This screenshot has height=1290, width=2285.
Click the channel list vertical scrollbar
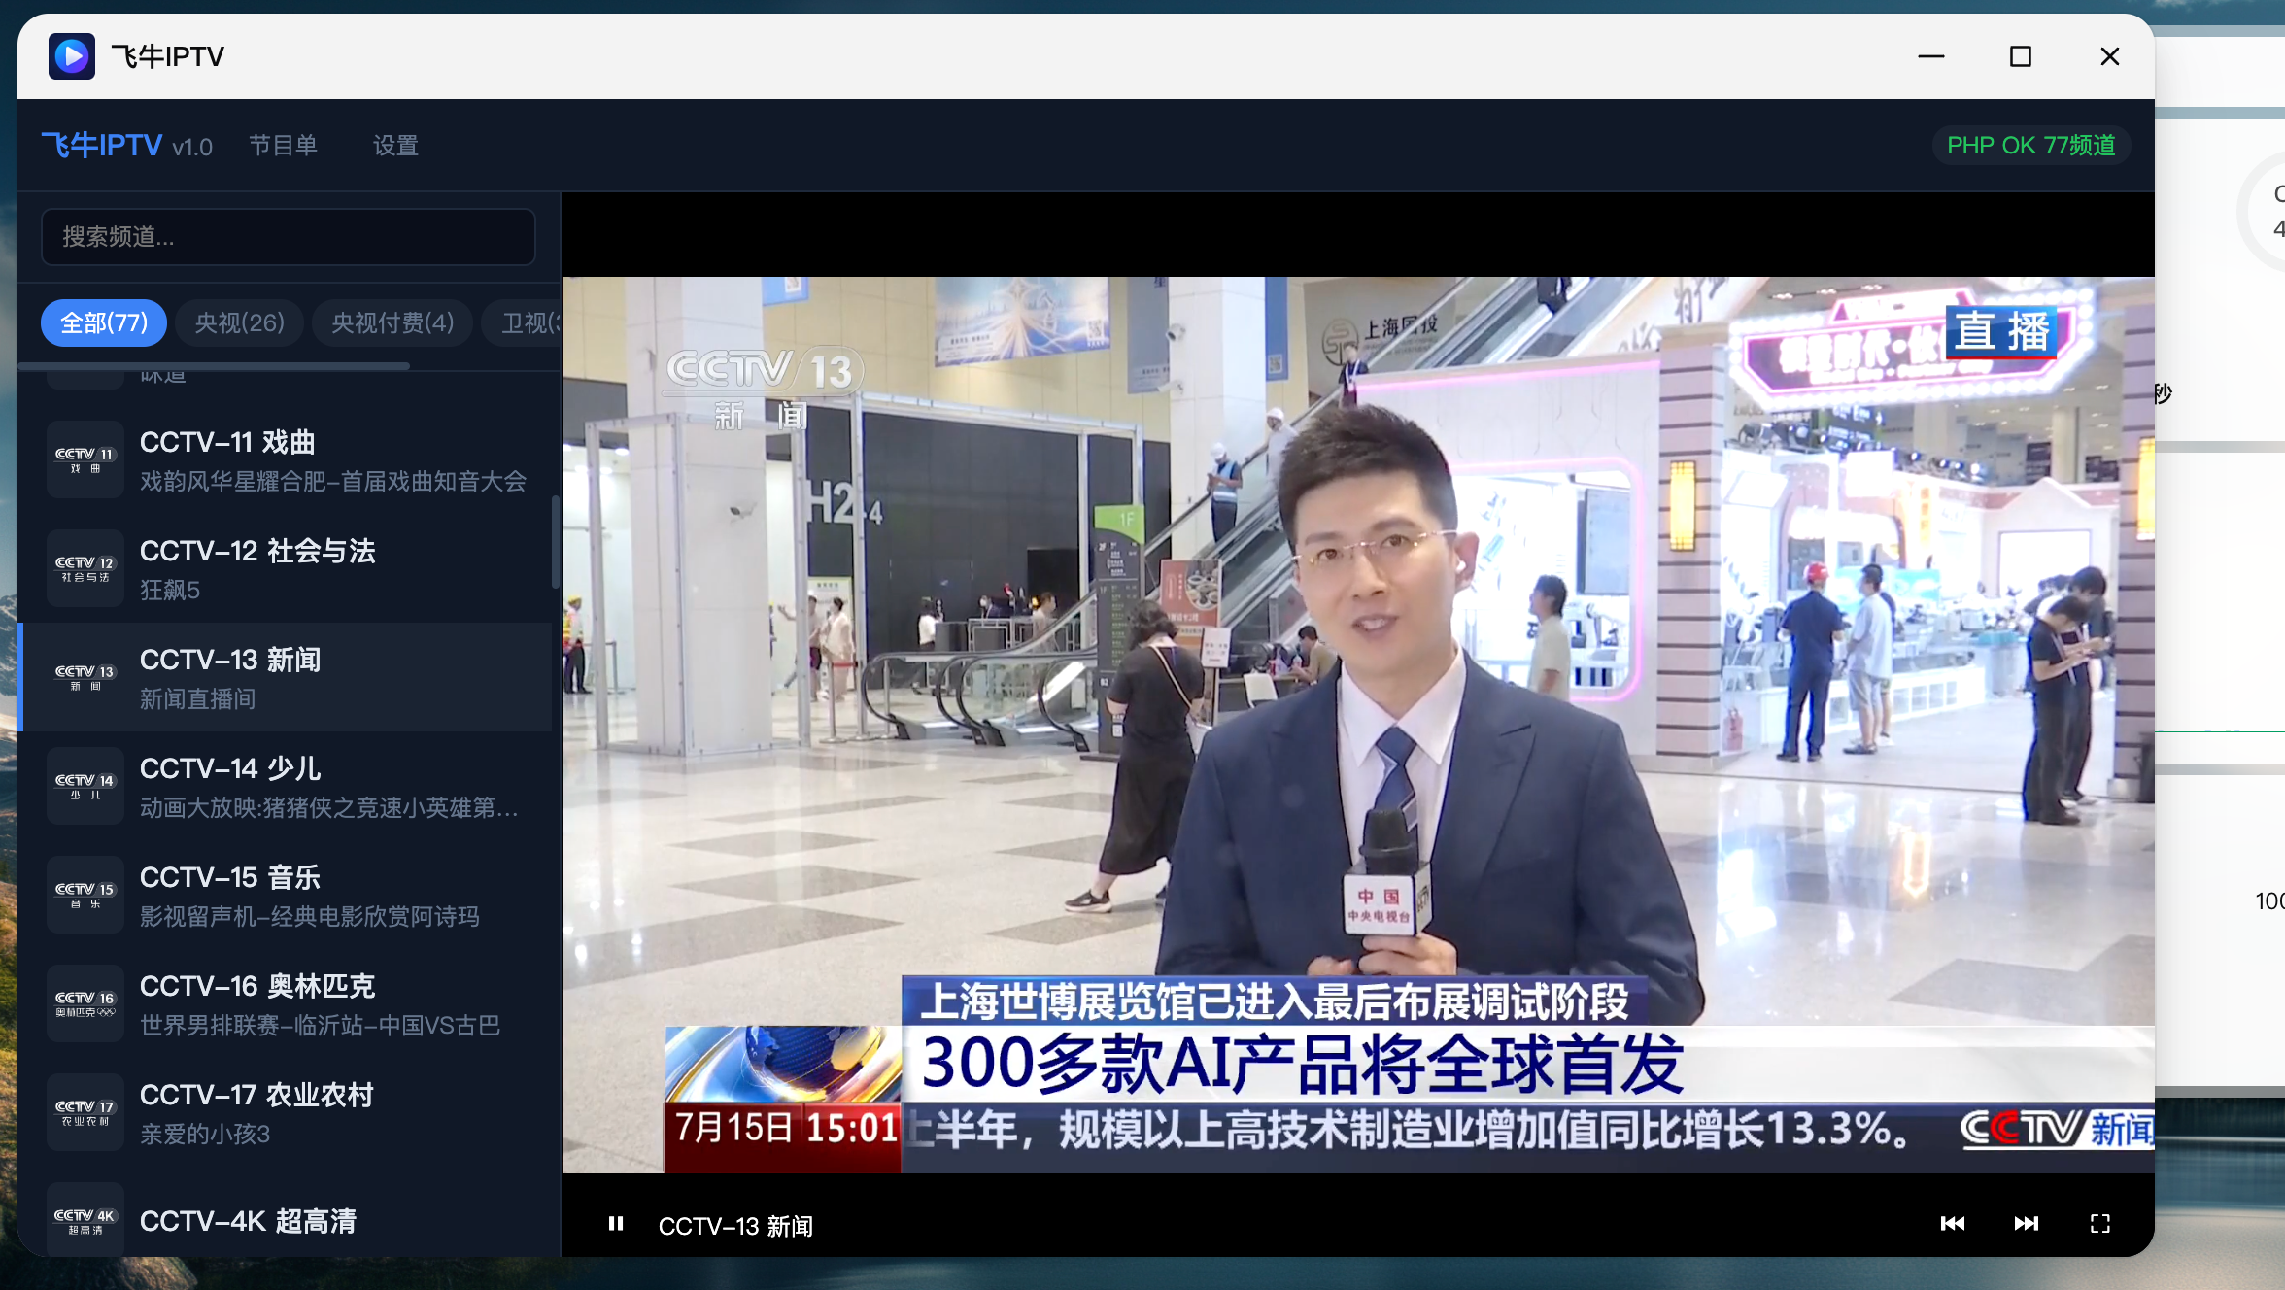(x=556, y=542)
